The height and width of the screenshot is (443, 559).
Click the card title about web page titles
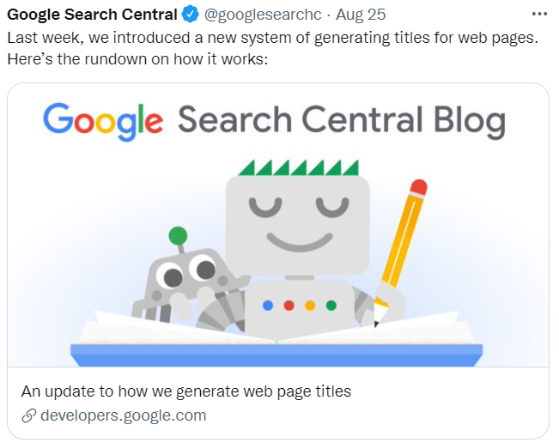[186, 391]
